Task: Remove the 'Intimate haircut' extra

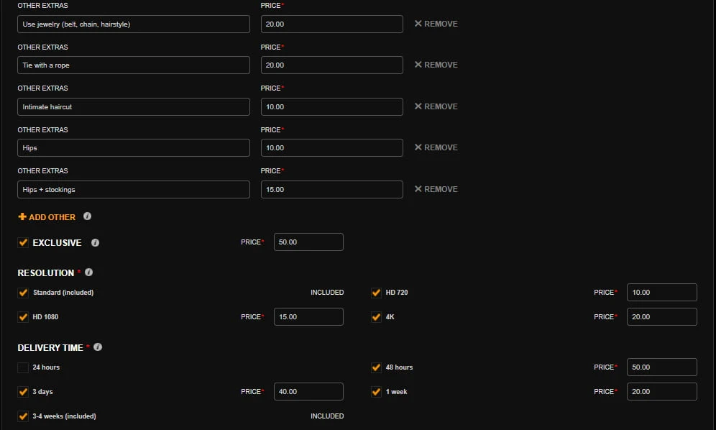Action: coord(436,106)
